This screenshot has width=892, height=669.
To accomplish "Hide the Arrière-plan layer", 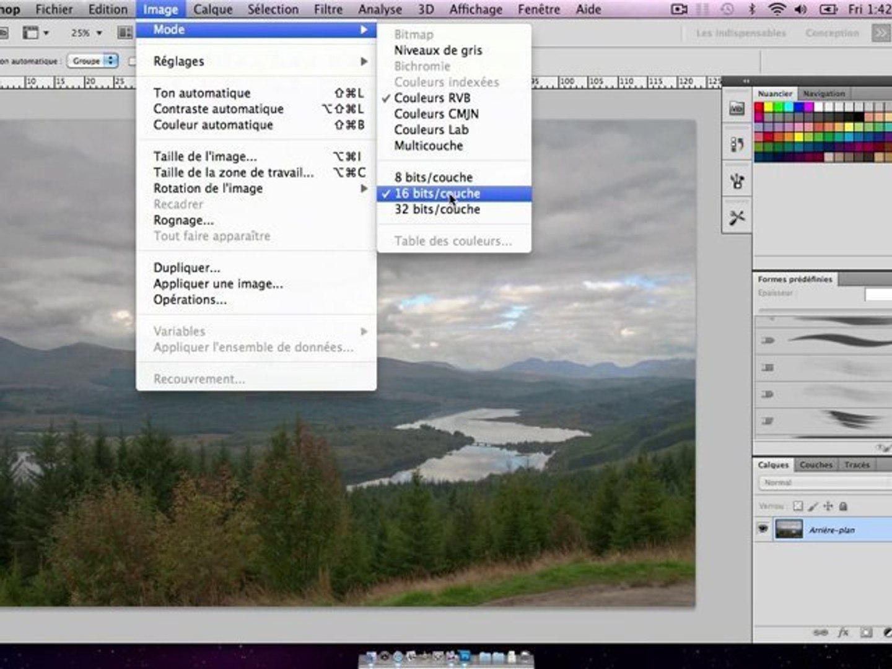I will click(763, 529).
